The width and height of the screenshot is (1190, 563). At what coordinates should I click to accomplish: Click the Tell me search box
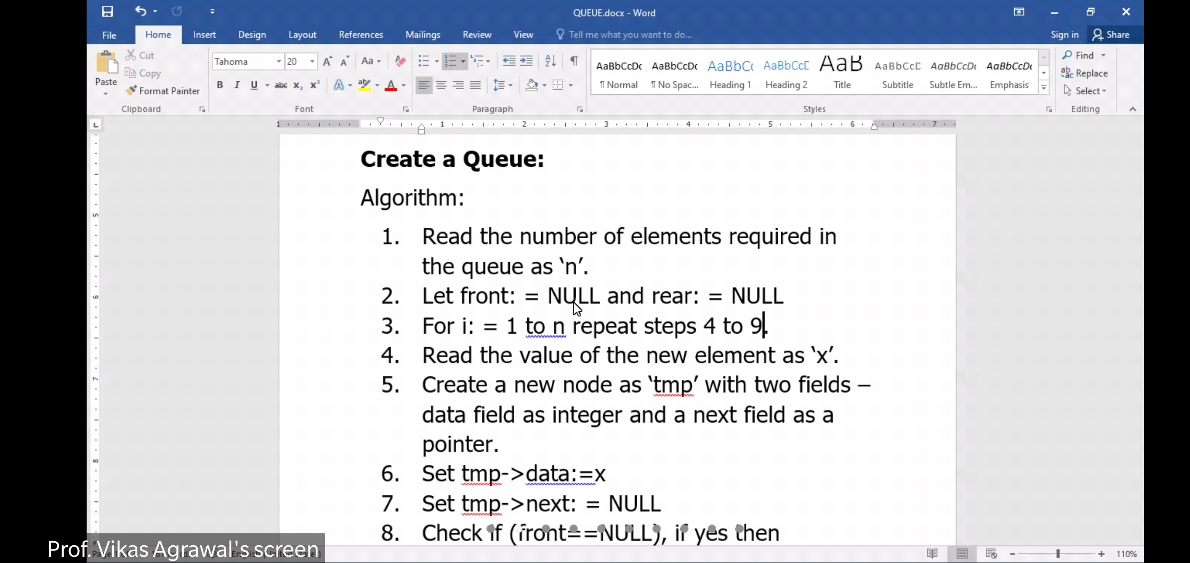(x=630, y=34)
